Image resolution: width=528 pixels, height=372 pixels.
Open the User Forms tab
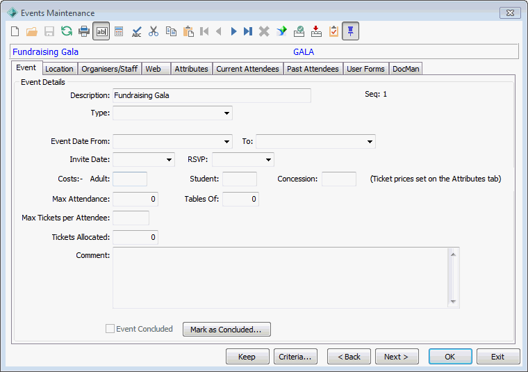pyautogui.click(x=365, y=69)
